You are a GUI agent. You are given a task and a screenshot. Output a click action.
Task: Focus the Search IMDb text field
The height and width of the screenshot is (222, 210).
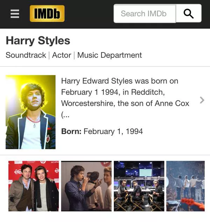pos(145,13)
